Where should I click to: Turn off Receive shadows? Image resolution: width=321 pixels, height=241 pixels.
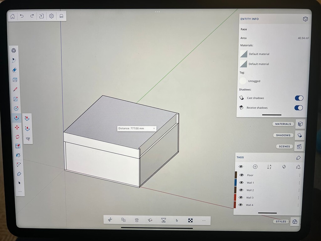(298, 108)
